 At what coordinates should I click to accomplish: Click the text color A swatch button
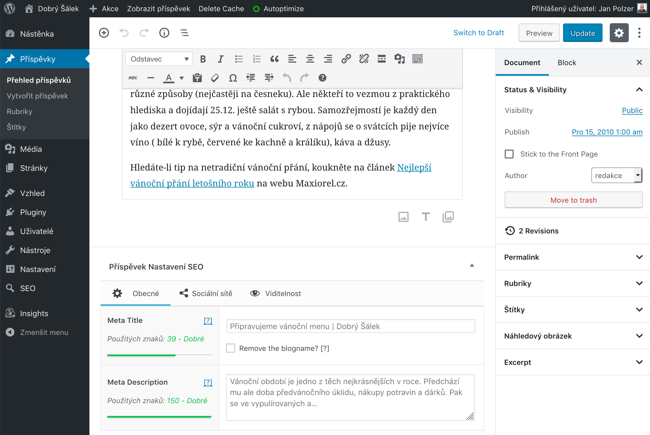(169, 78)
